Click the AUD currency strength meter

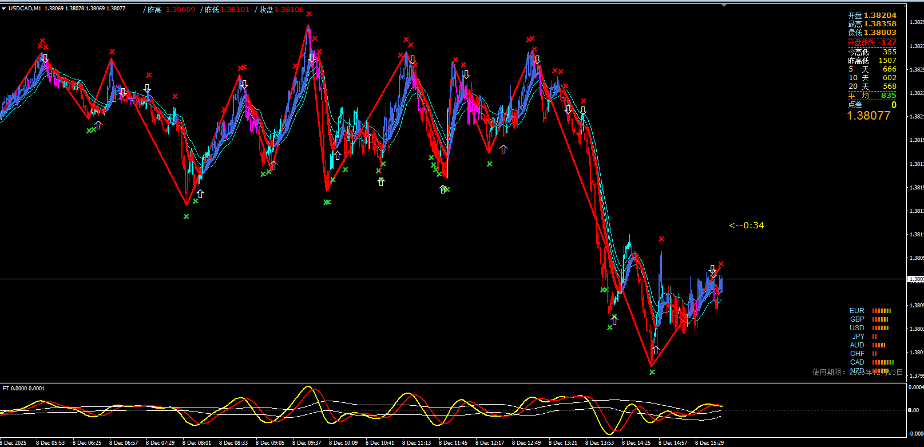click(x=867, y=345)
